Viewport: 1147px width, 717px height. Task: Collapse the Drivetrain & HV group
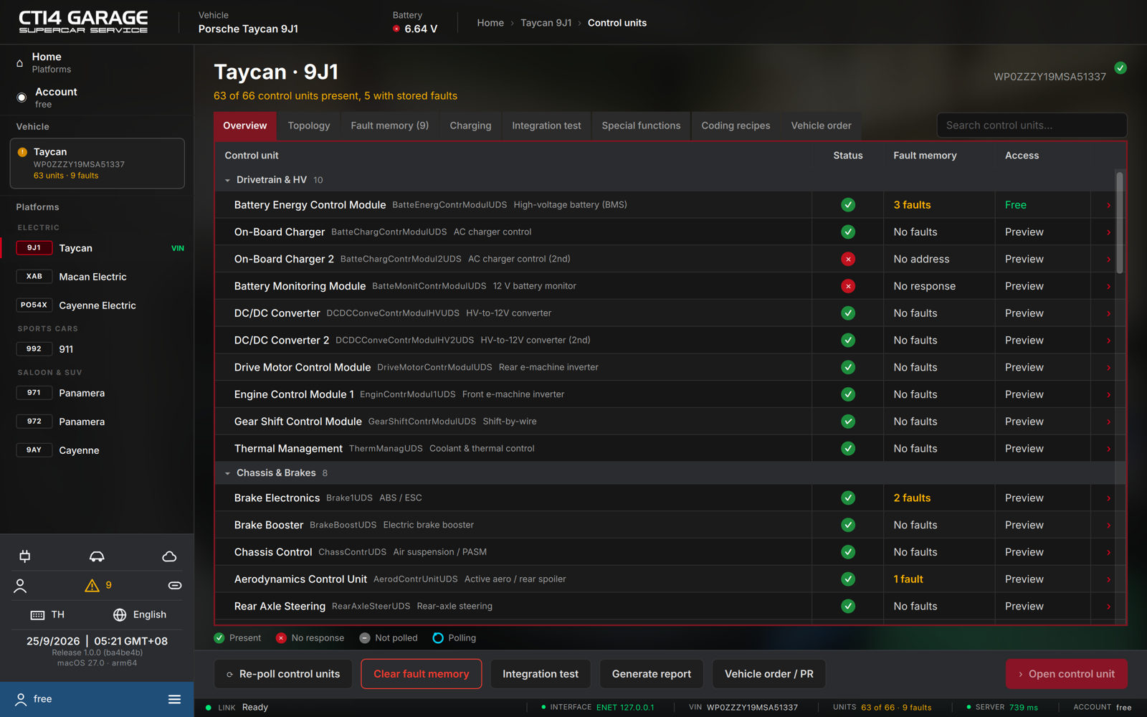coord(228,181)
